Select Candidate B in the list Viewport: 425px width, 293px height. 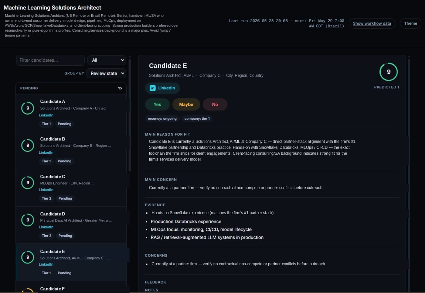coord(71,150)
